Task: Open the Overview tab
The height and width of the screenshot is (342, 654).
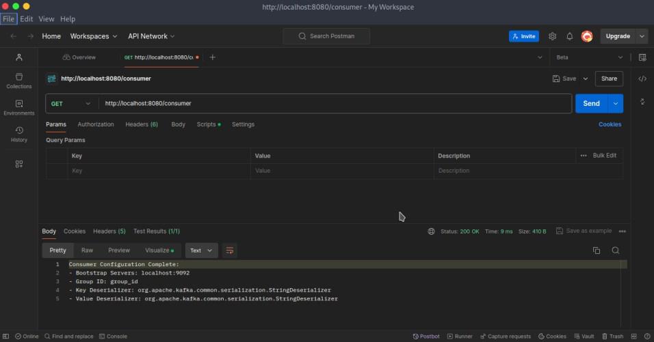Action: 79,57
